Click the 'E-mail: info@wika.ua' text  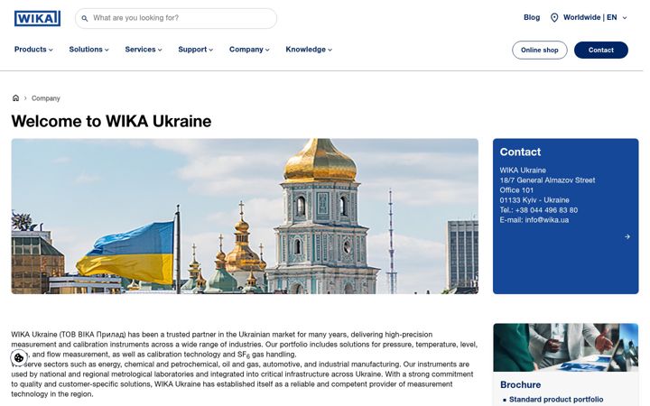click(534, 220)
